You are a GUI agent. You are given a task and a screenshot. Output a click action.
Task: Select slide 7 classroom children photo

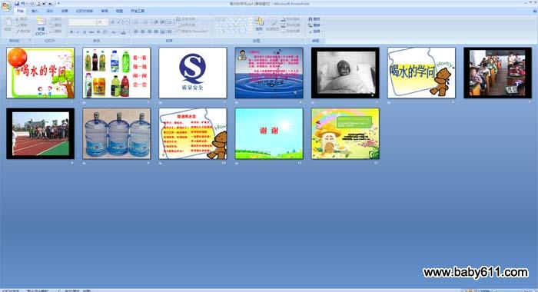[497, 73]
